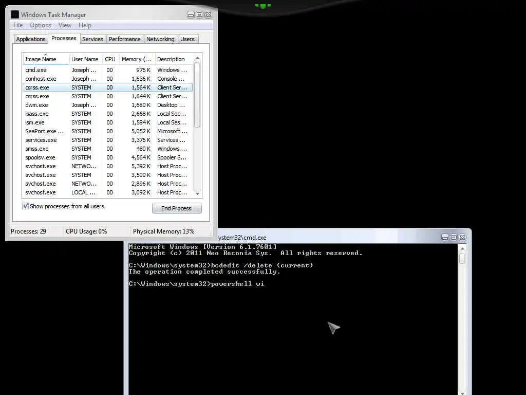
Task: Open the View menu
Action: point(65,25)
